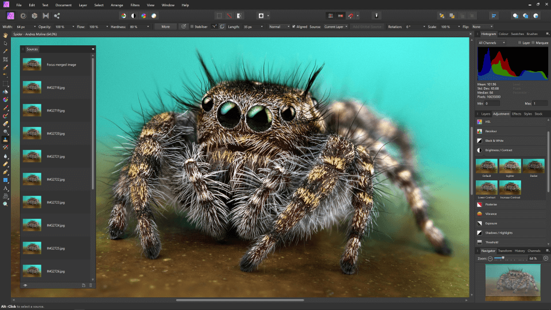Open the Document menu
The height and width of the screenshot is (310, 551).
tap(63, 5)
